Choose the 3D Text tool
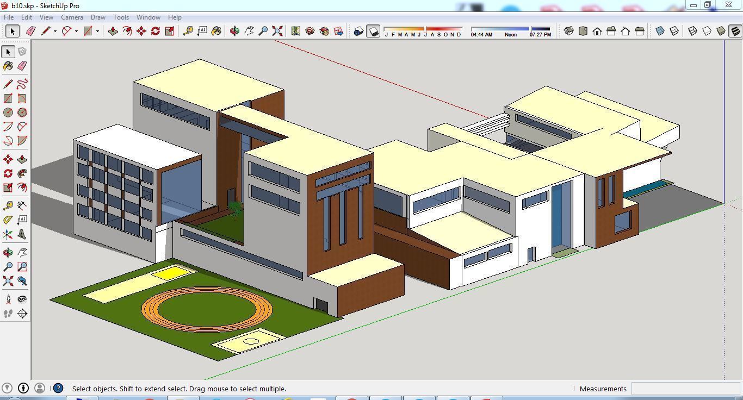Viewport: 743px width, 400px height. (x=22, y=234)
